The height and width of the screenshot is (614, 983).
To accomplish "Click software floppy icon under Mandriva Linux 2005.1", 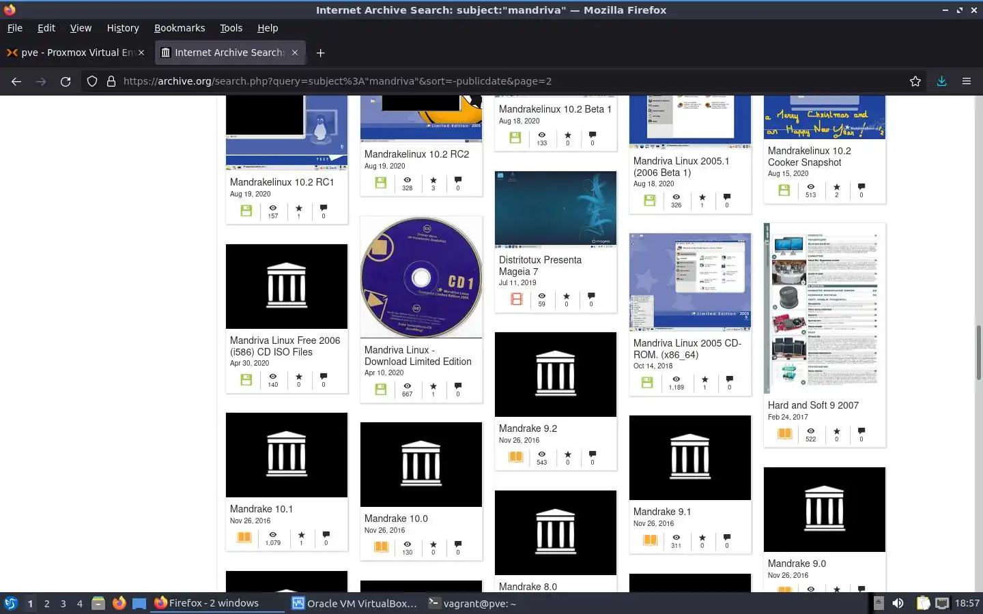I will point(650,200).
